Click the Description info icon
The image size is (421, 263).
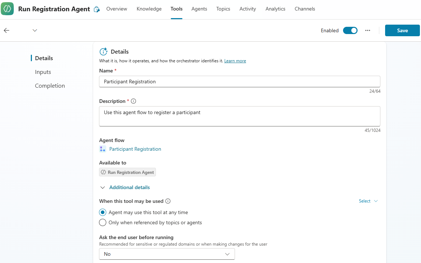click(x=133, y=101)
